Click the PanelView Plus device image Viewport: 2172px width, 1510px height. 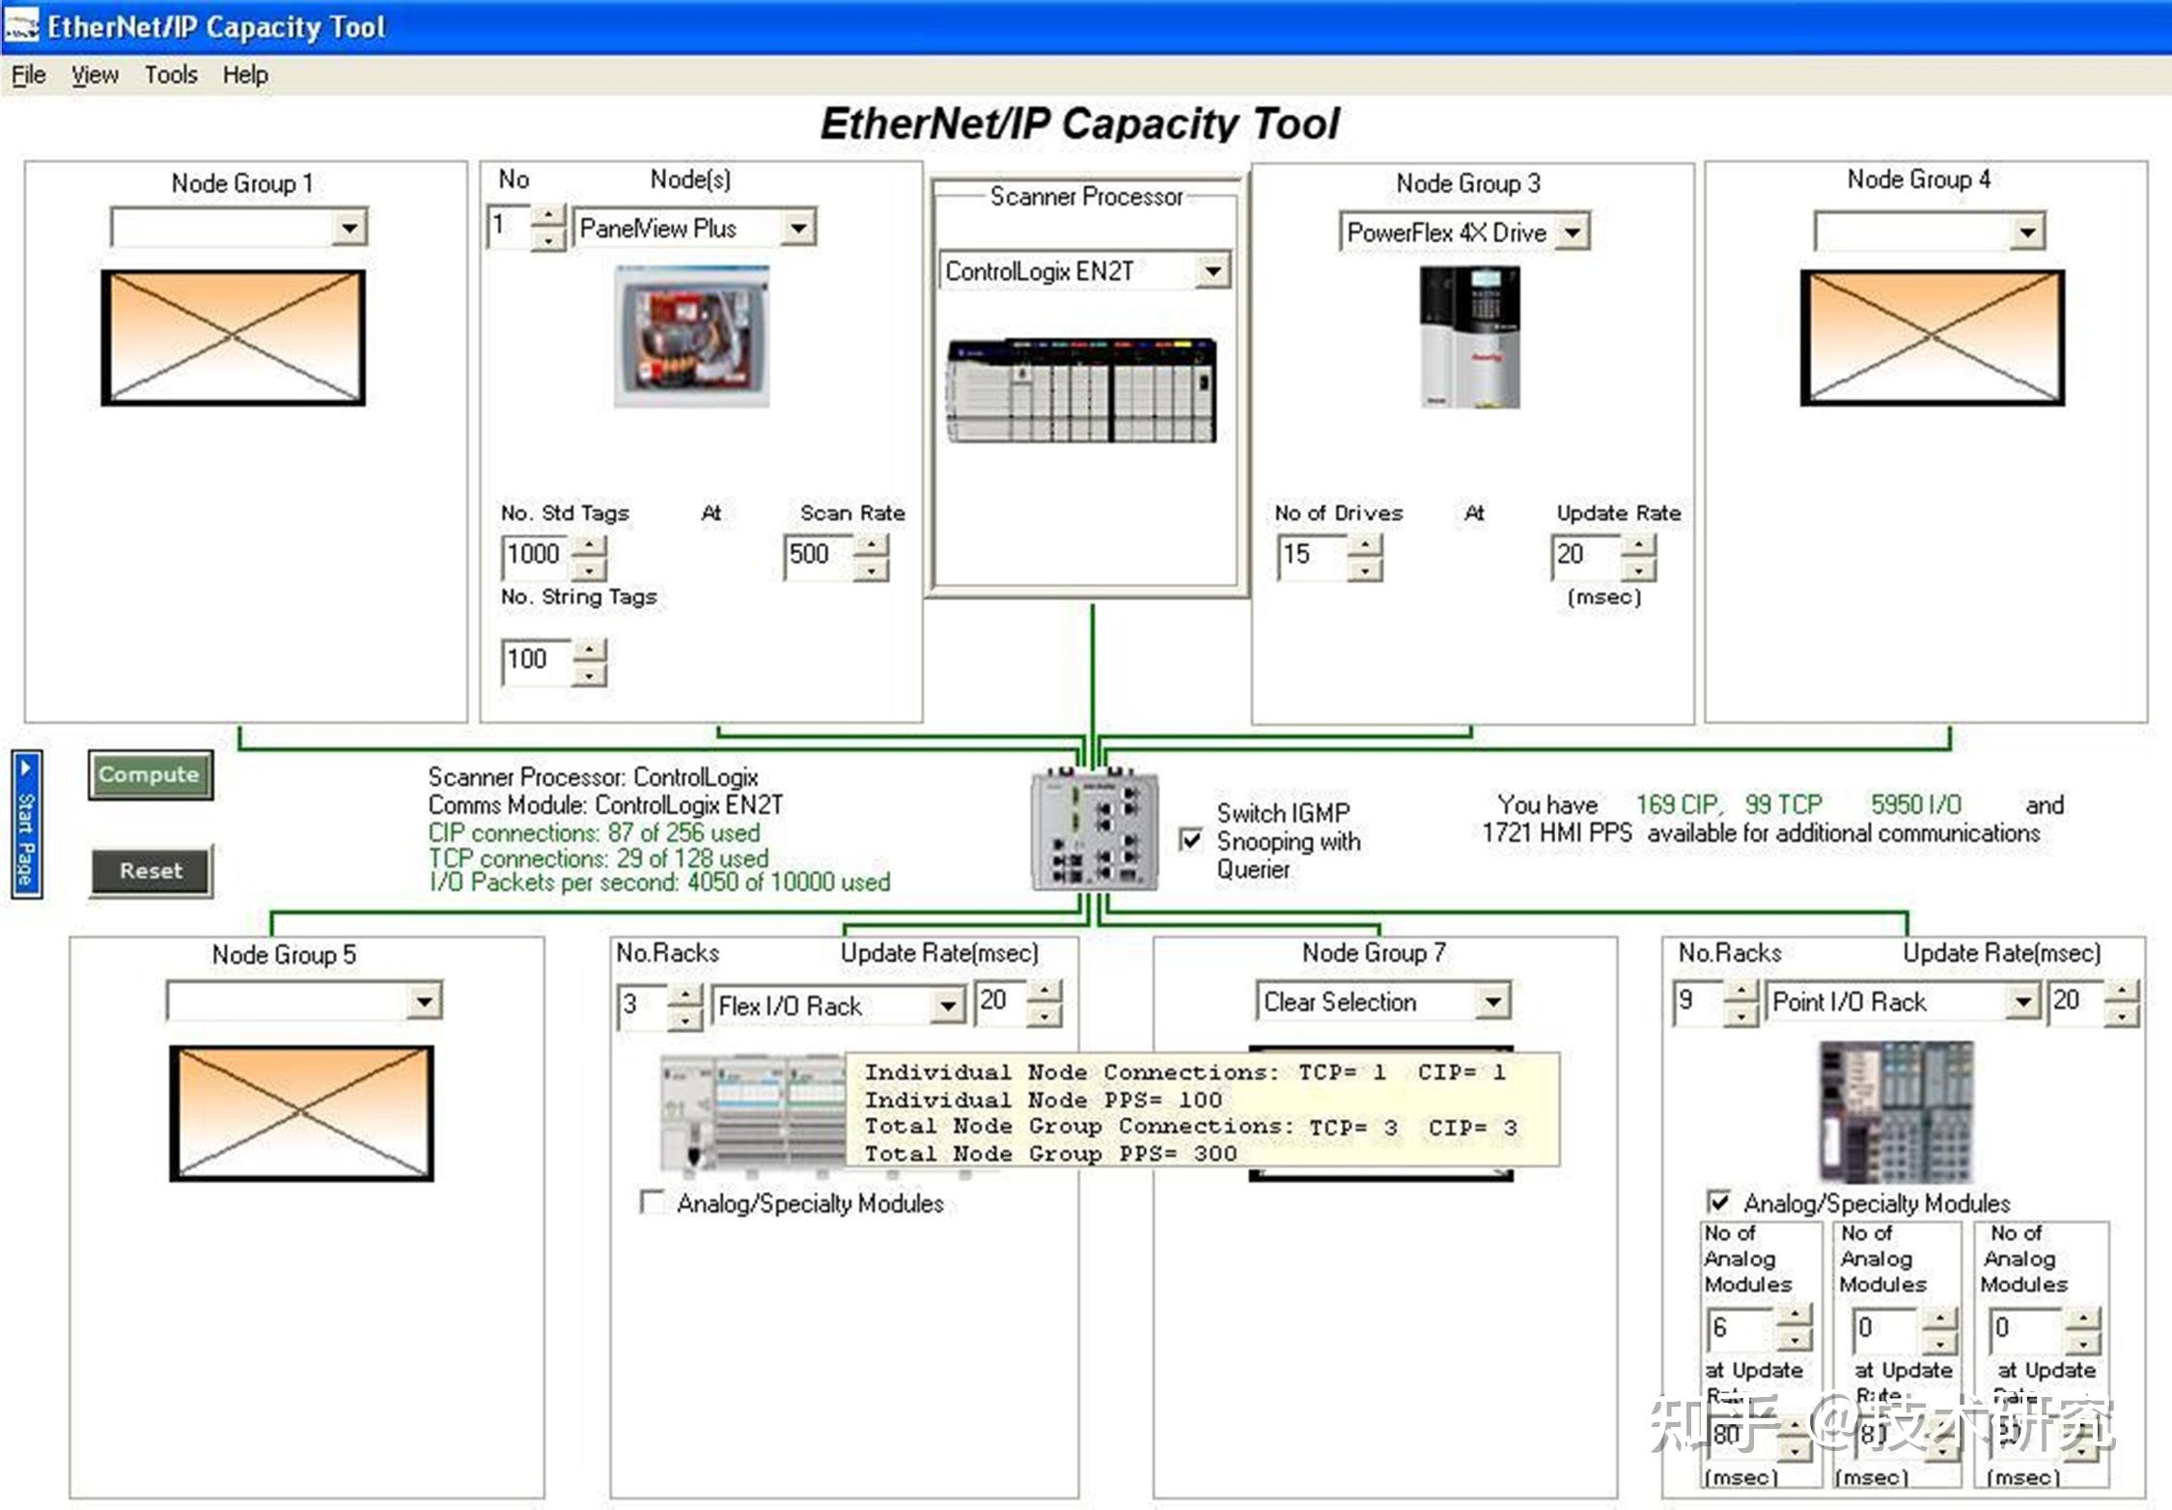pyautogui.click(x=691, y=336)
